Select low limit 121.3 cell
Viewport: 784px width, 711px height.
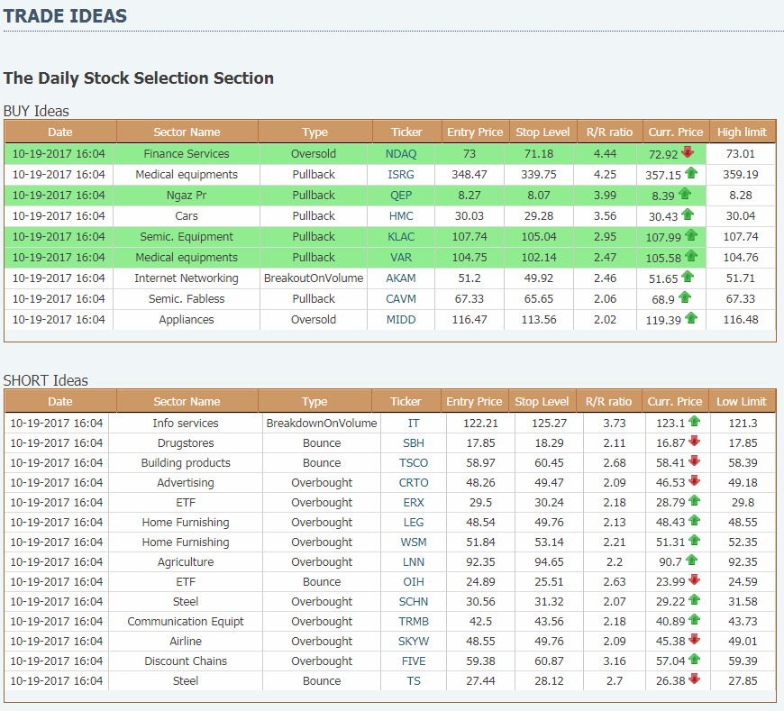click(743, 423)
